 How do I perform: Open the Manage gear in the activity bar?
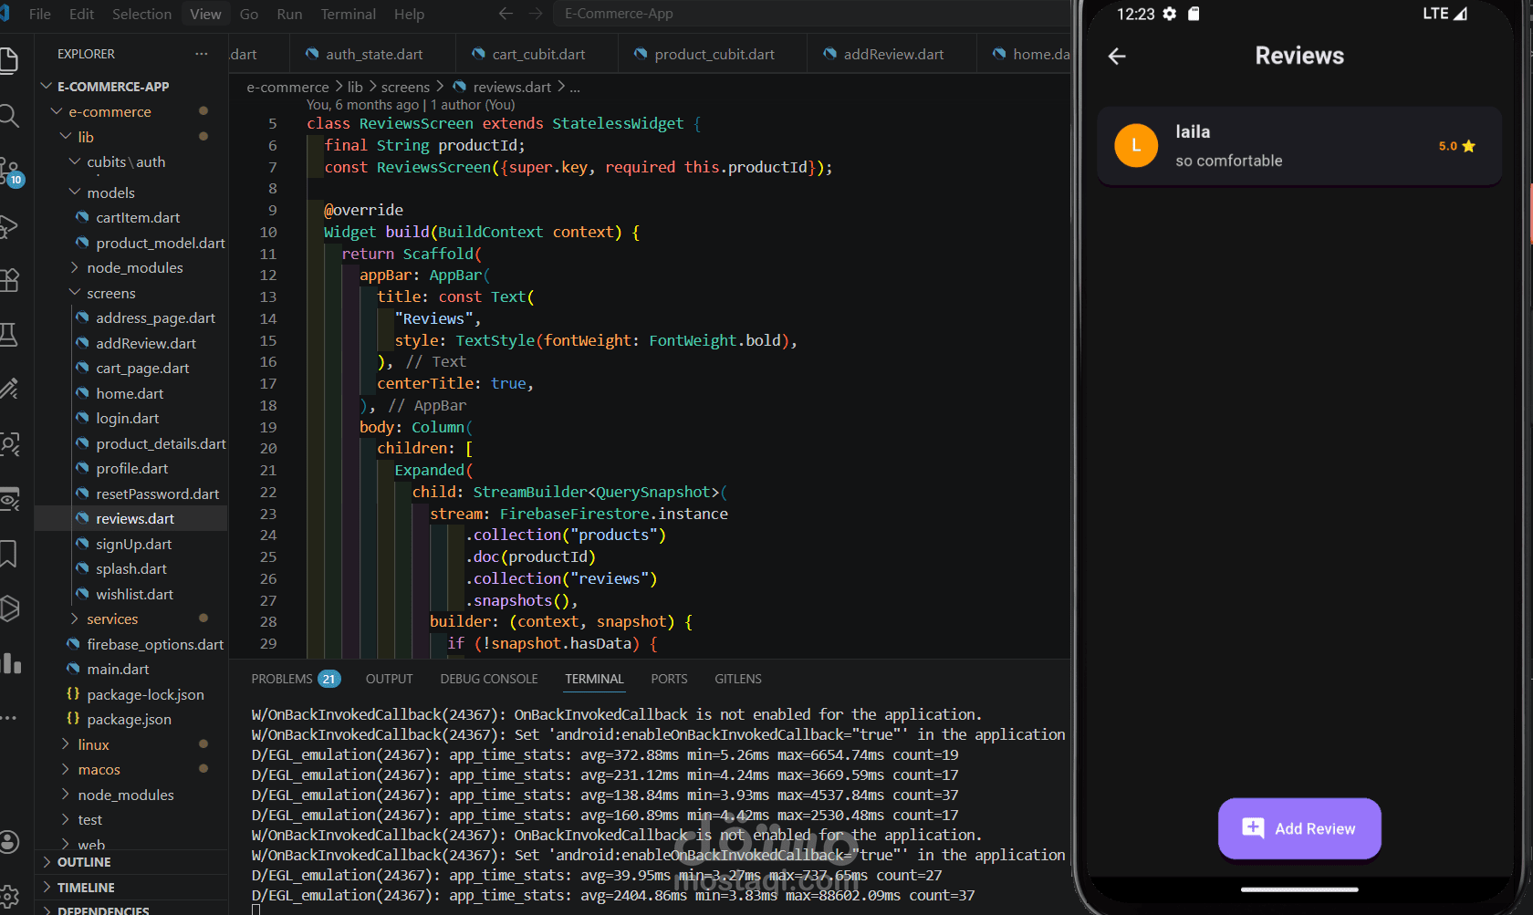pos(7,896)
